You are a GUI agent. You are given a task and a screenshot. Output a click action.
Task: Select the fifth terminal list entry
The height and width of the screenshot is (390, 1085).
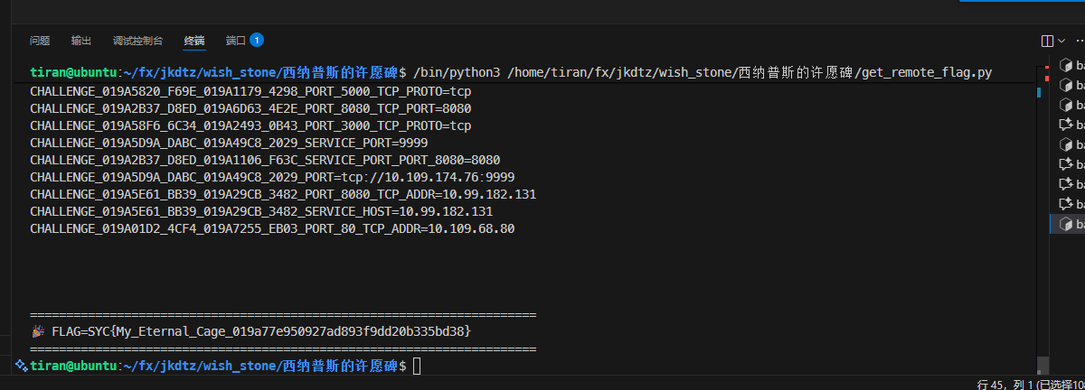pyautogui.click(x=1068, y=144)
